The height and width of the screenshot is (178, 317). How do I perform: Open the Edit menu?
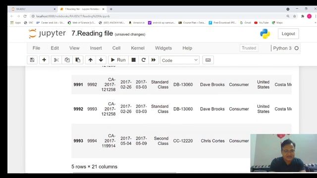tap(55, 48)
